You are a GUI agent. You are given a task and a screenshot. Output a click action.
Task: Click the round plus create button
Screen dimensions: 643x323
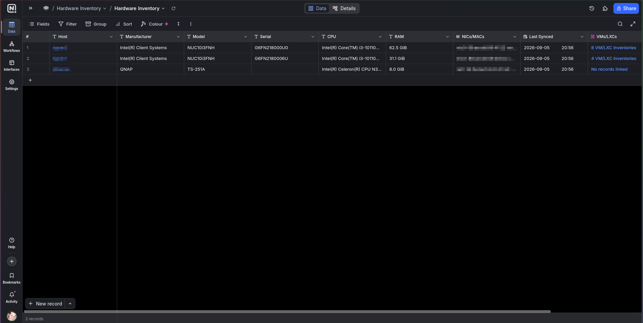(x=12, y=261)
